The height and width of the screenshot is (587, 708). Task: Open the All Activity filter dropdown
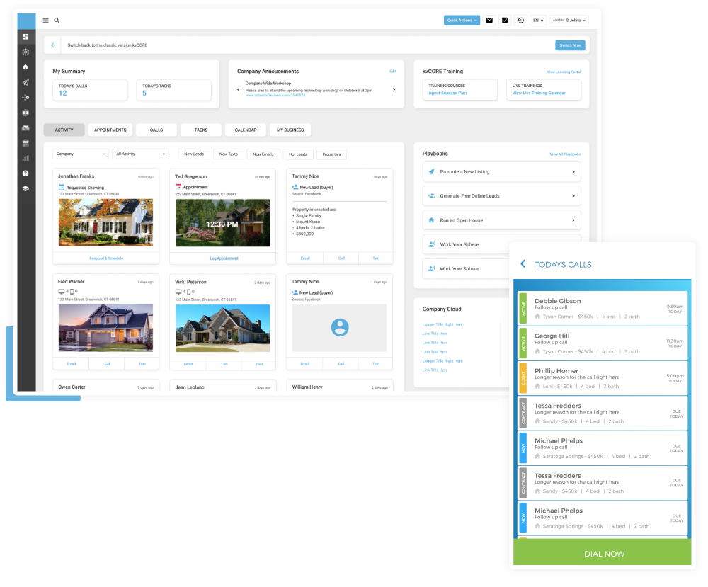140,154
